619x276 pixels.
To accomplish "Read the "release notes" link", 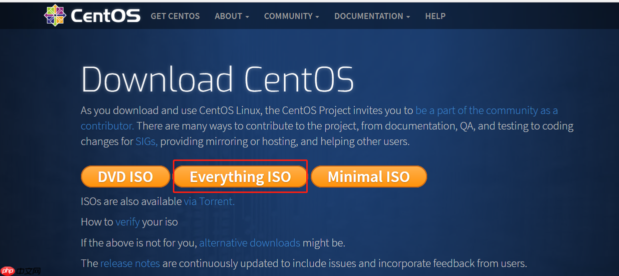I will pos(130,263).
